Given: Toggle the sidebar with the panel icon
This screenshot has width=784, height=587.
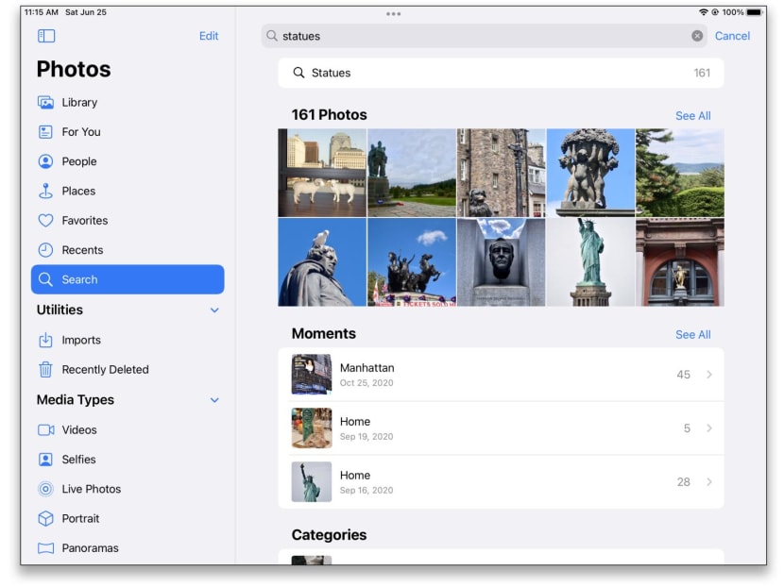Looking at the screenshot, I should tap(46, 36).
